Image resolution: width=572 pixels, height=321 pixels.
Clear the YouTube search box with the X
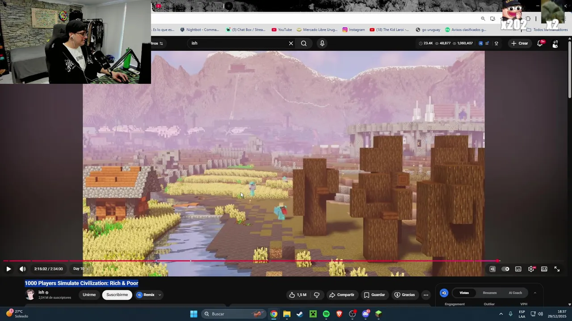[291, 43]
